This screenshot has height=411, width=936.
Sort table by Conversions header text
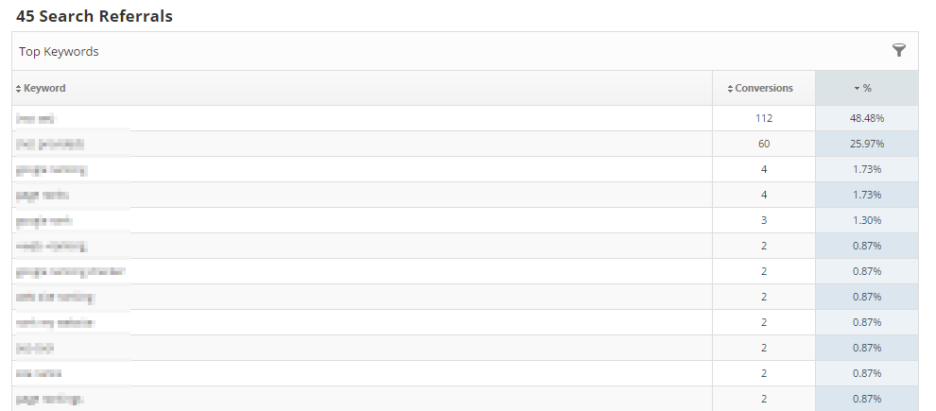pos(764,88)
